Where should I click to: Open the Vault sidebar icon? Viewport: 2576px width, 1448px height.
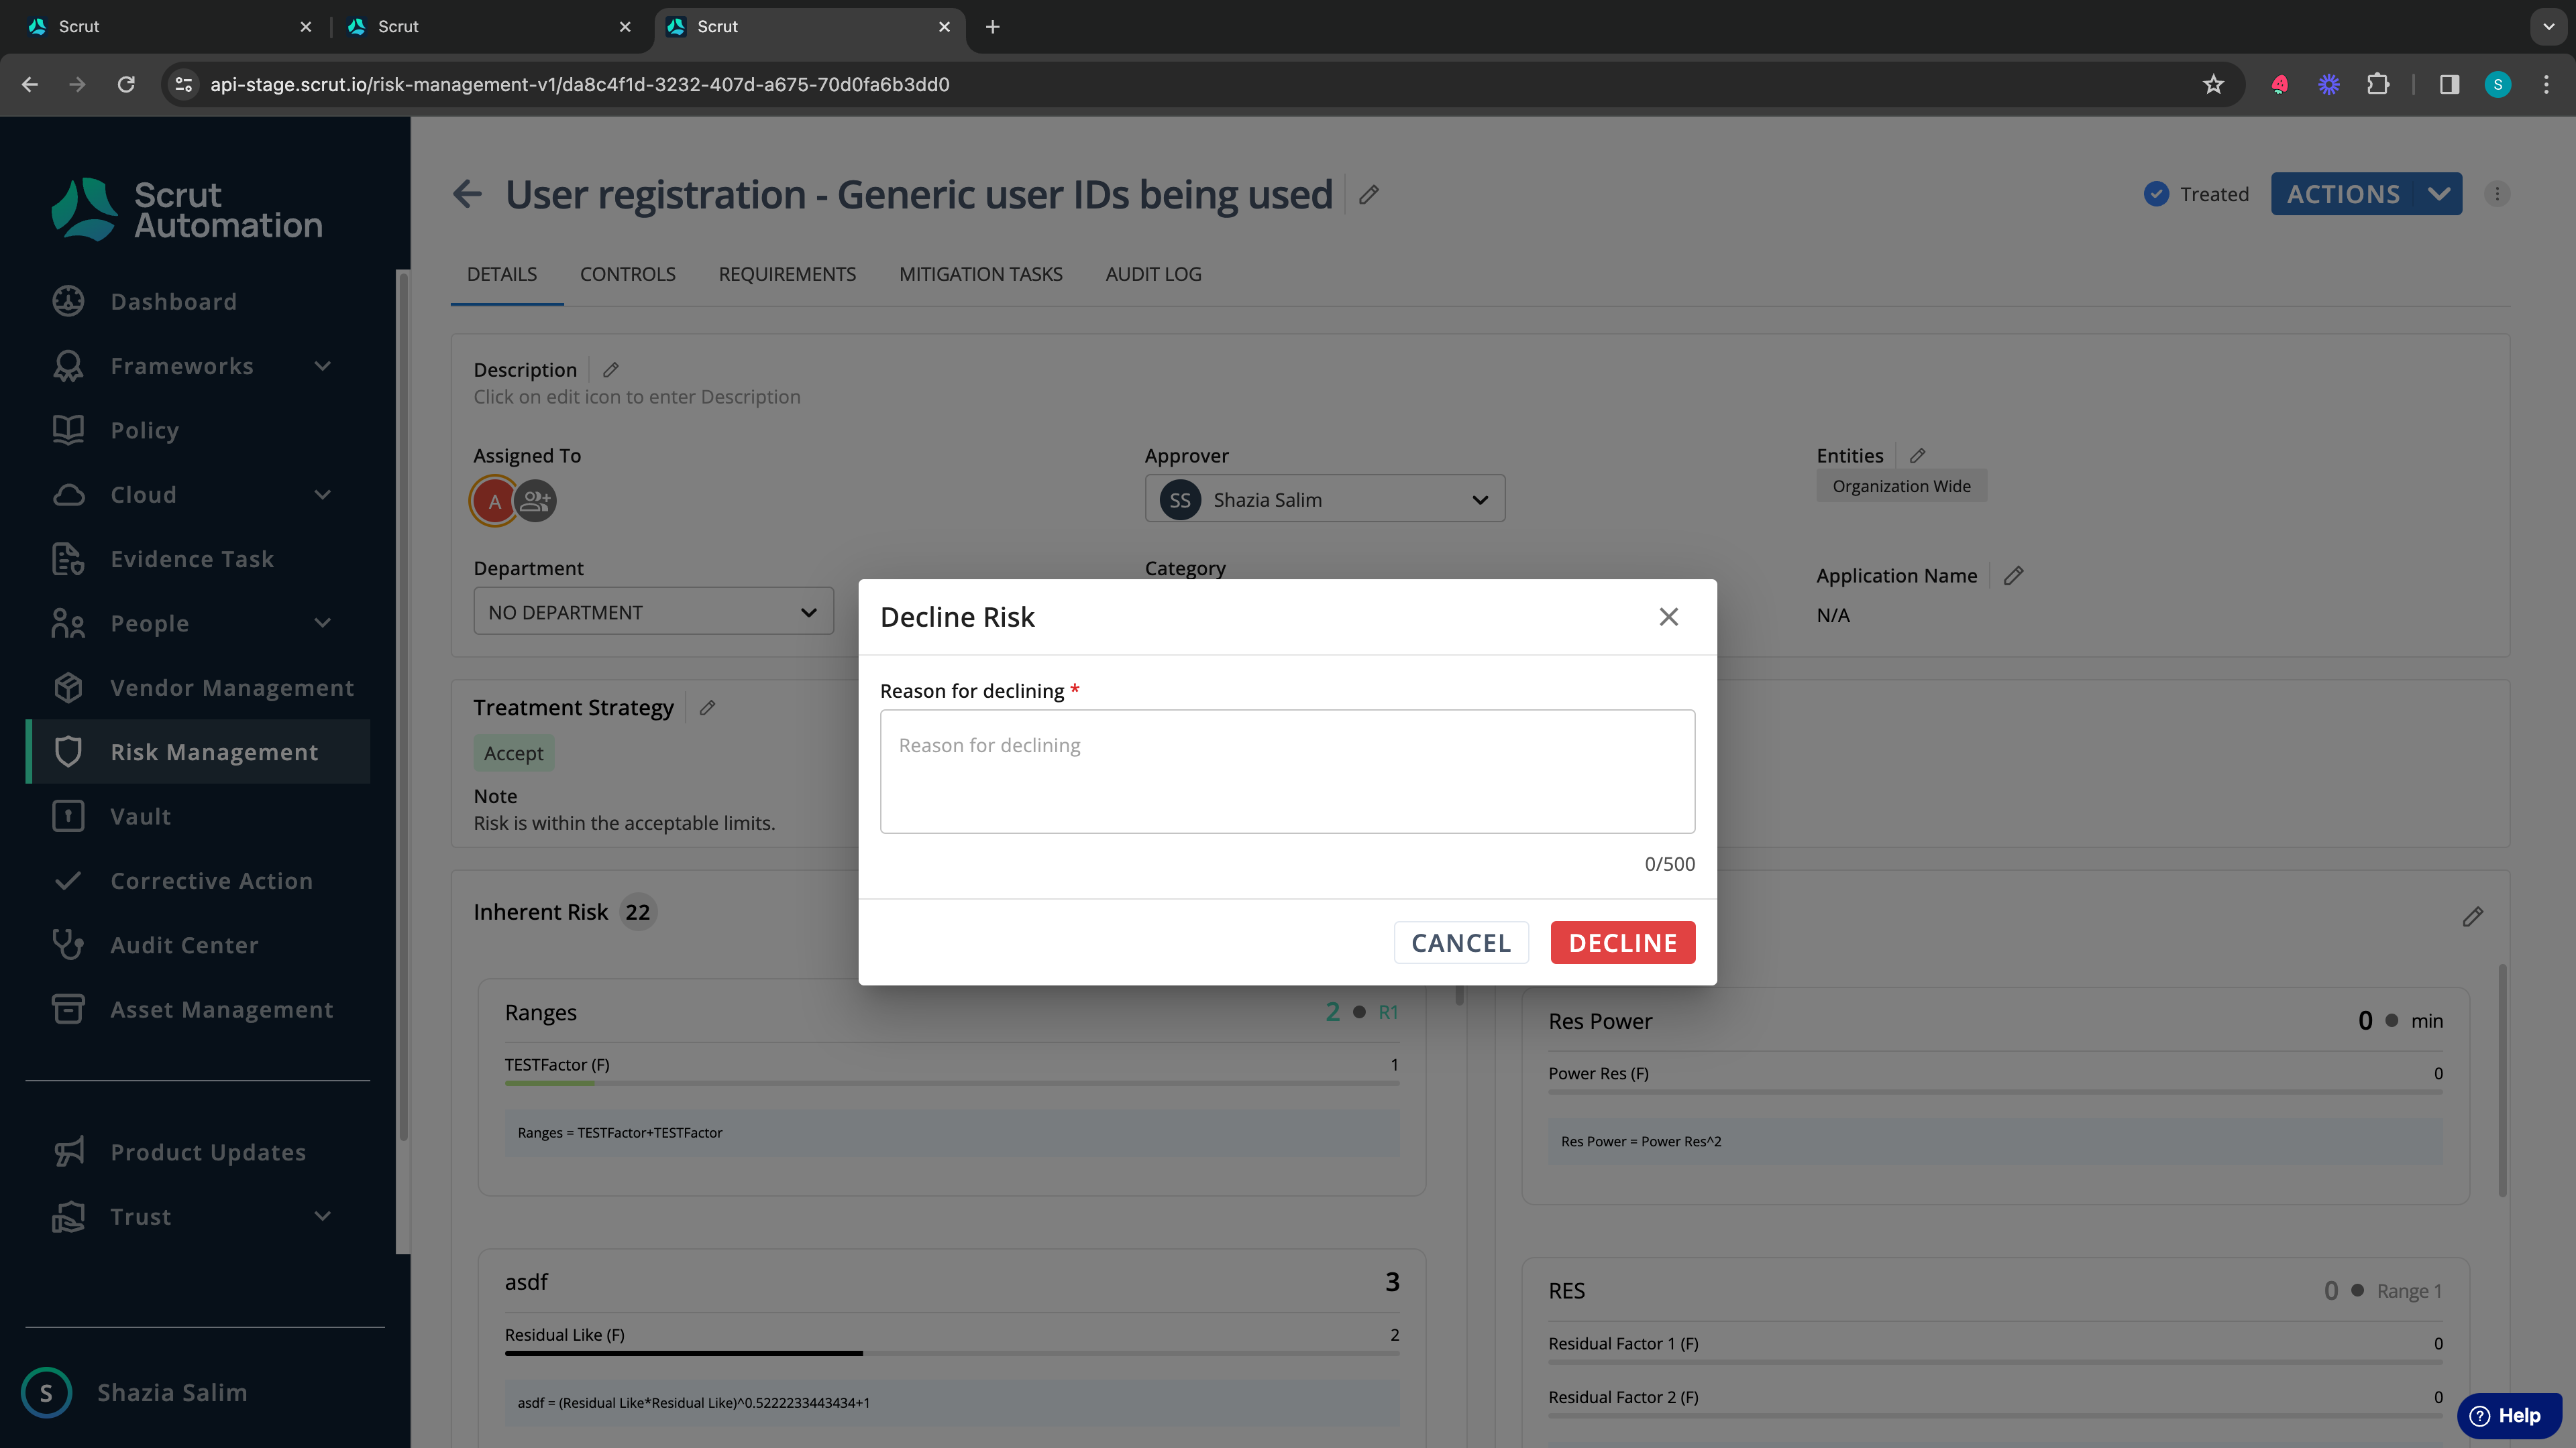[68, 817]
